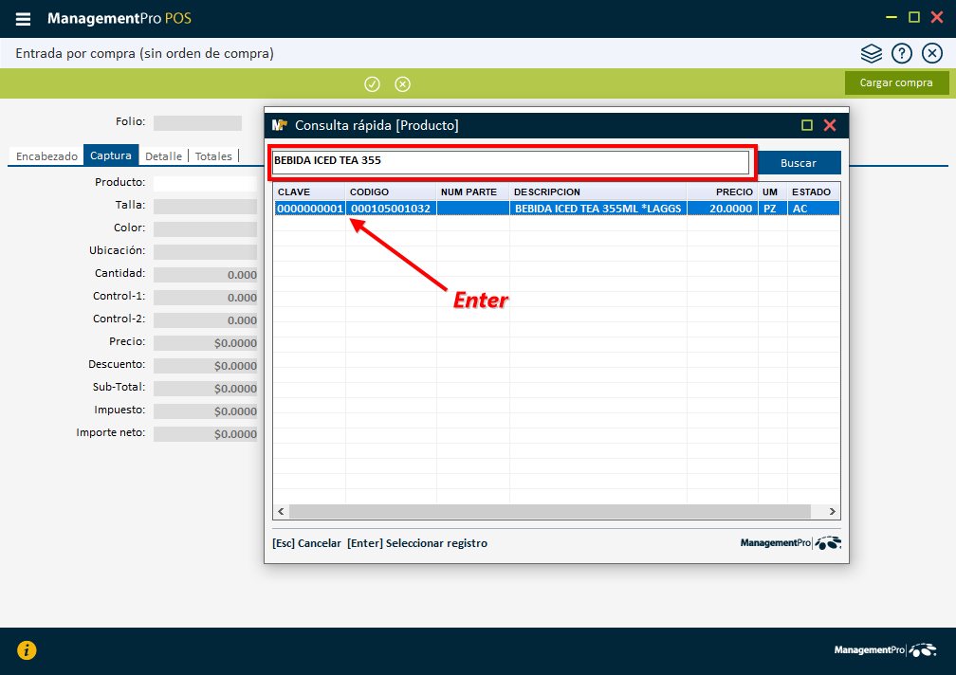Screen dimensions: 956x675
Task: Click the AC estado cell
Action: pos(814,209)
